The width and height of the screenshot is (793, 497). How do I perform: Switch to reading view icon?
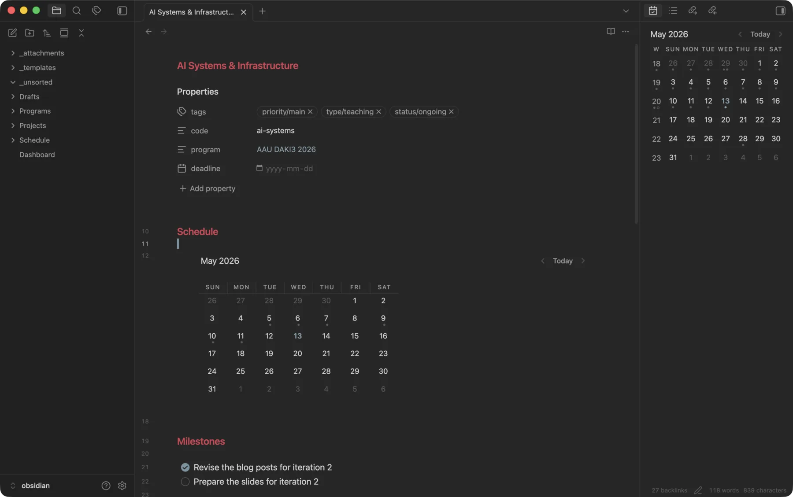[611, 31]
